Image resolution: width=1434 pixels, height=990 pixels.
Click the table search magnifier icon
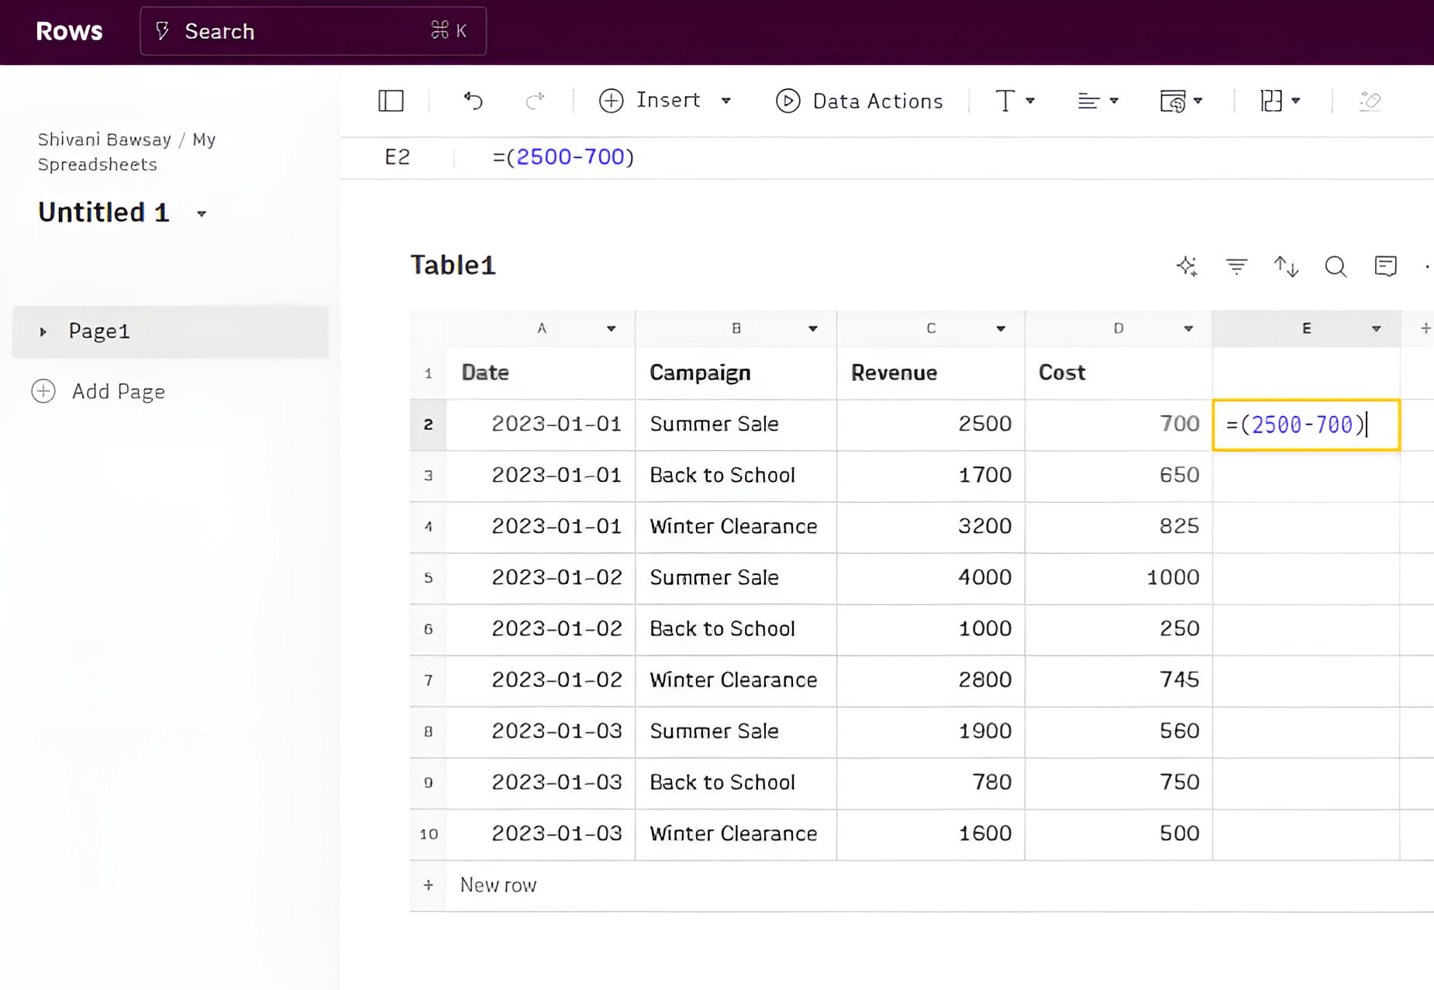click(1336, 266)
